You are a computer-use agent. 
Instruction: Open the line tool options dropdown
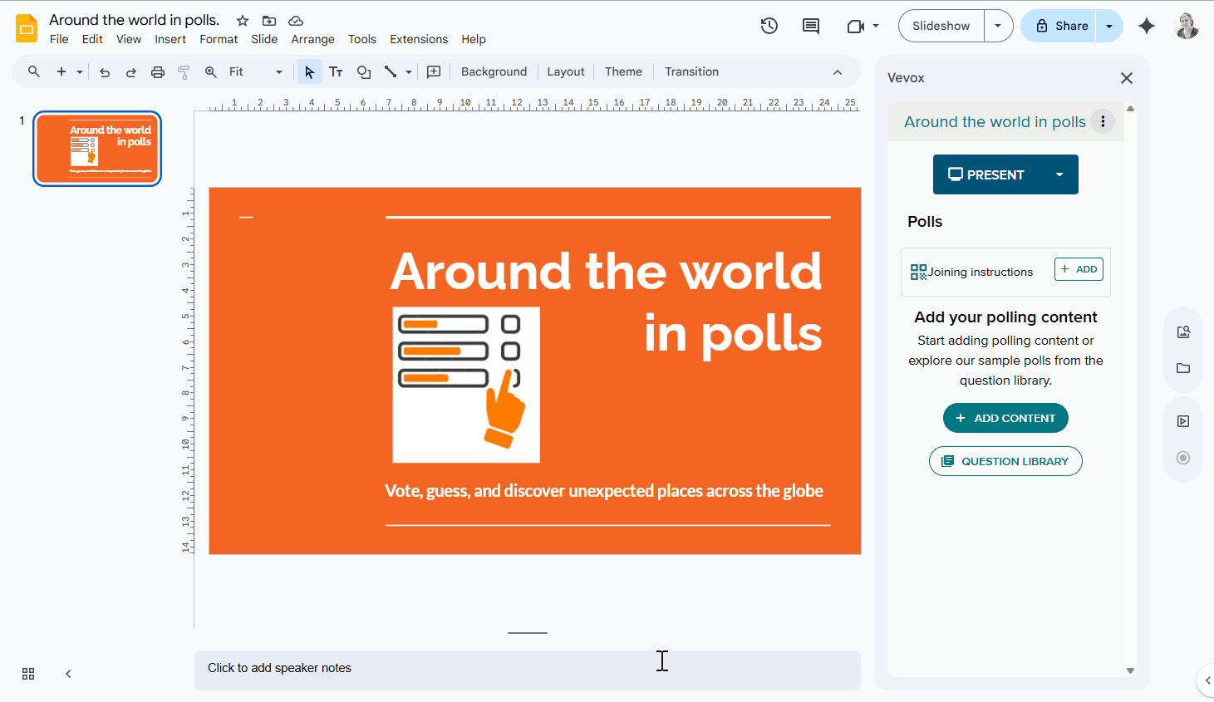tap(408, 71)
